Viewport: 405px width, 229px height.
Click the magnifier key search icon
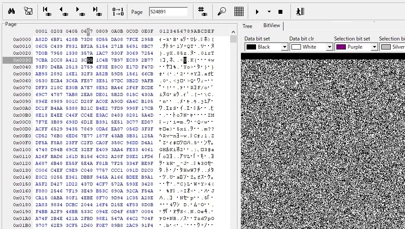222,12
